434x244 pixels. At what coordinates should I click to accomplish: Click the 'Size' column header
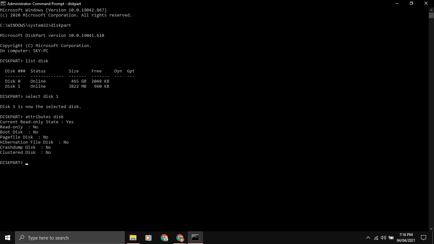(x=74, y=71)
